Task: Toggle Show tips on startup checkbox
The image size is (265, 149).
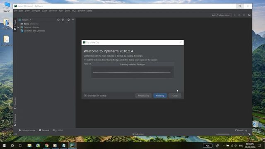Action: pos(85,96)
